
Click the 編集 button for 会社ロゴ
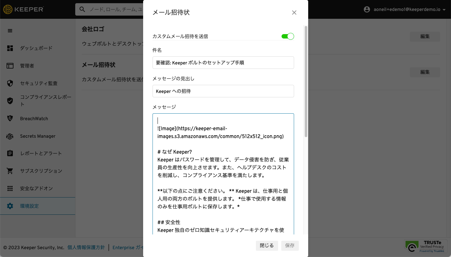pos(425,37)
